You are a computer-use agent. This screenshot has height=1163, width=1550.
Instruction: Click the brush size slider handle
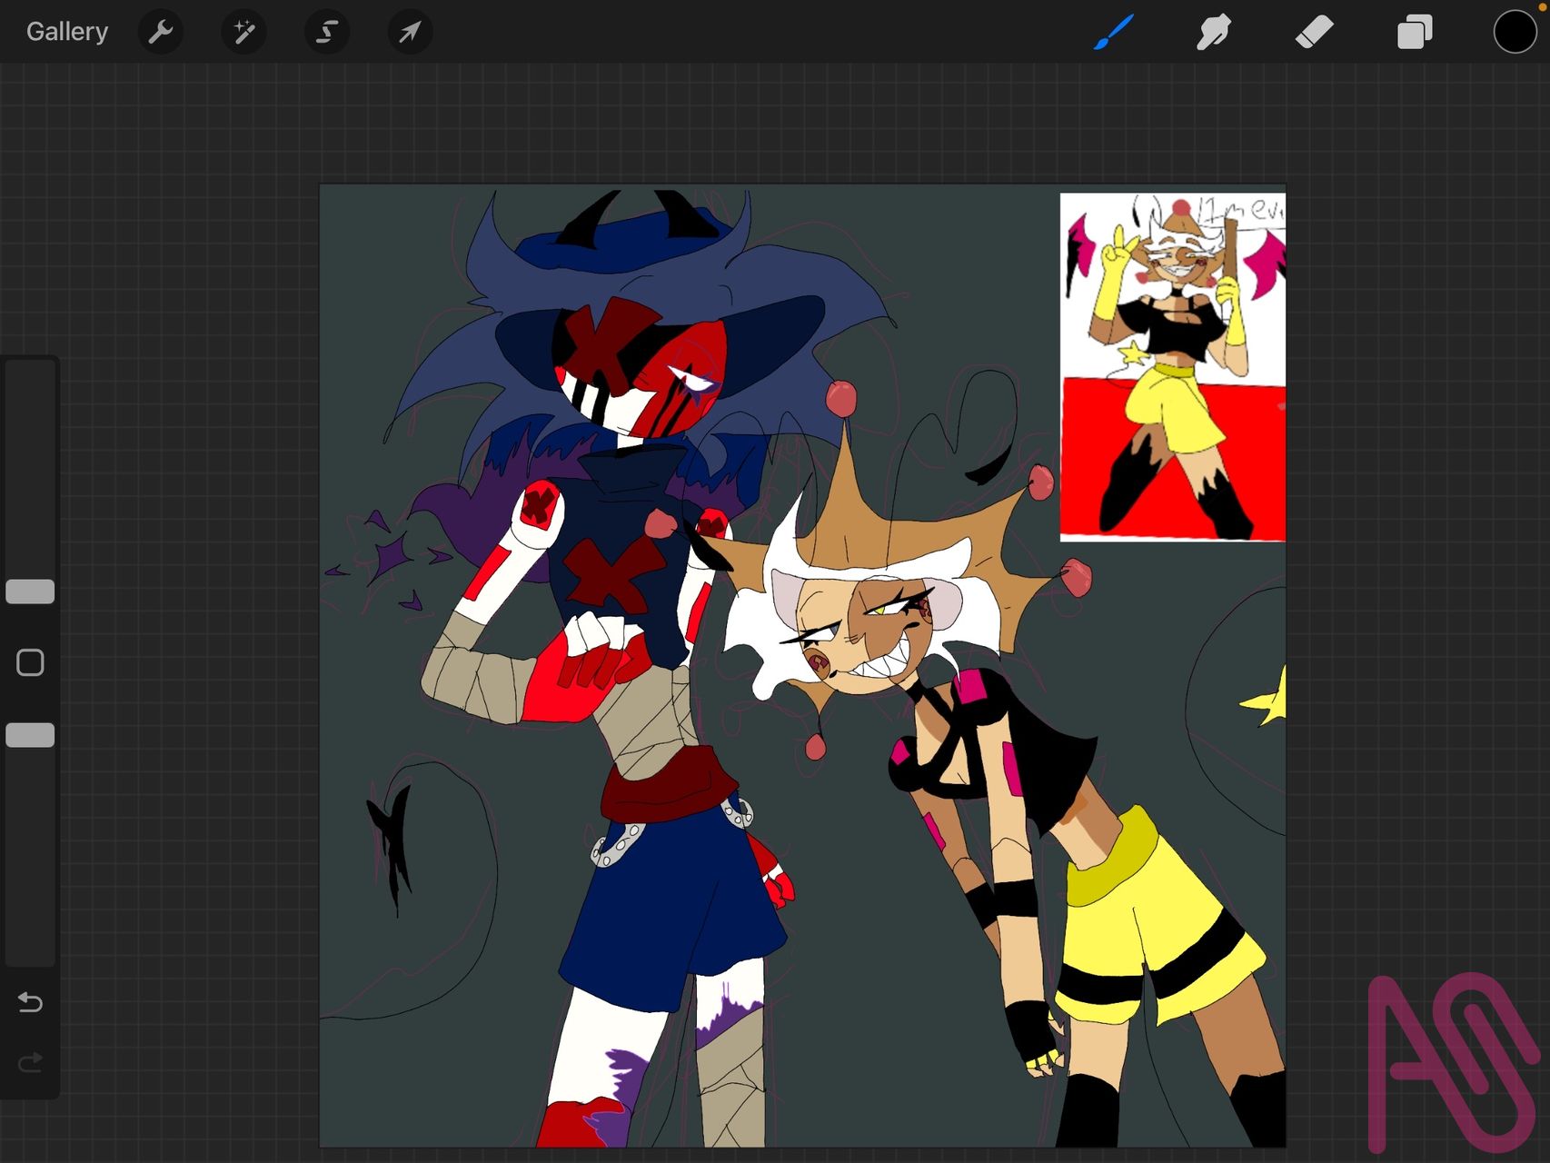(30, 591)
